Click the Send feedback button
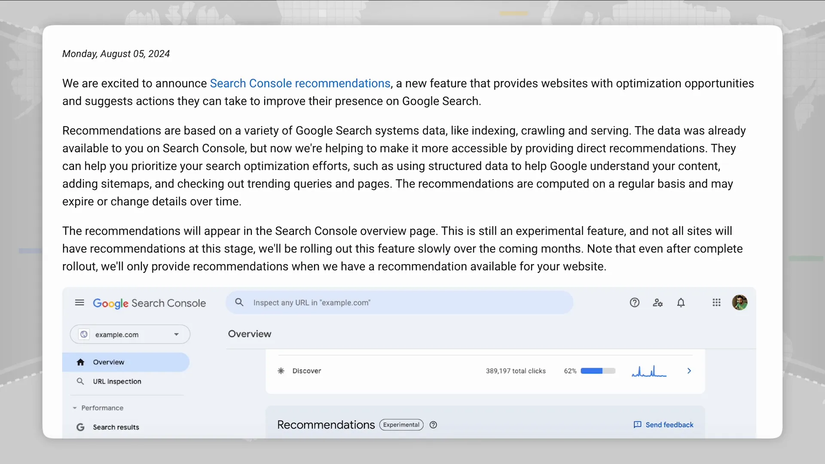This screenshot has height=464, width=825. tap(663, 425)
